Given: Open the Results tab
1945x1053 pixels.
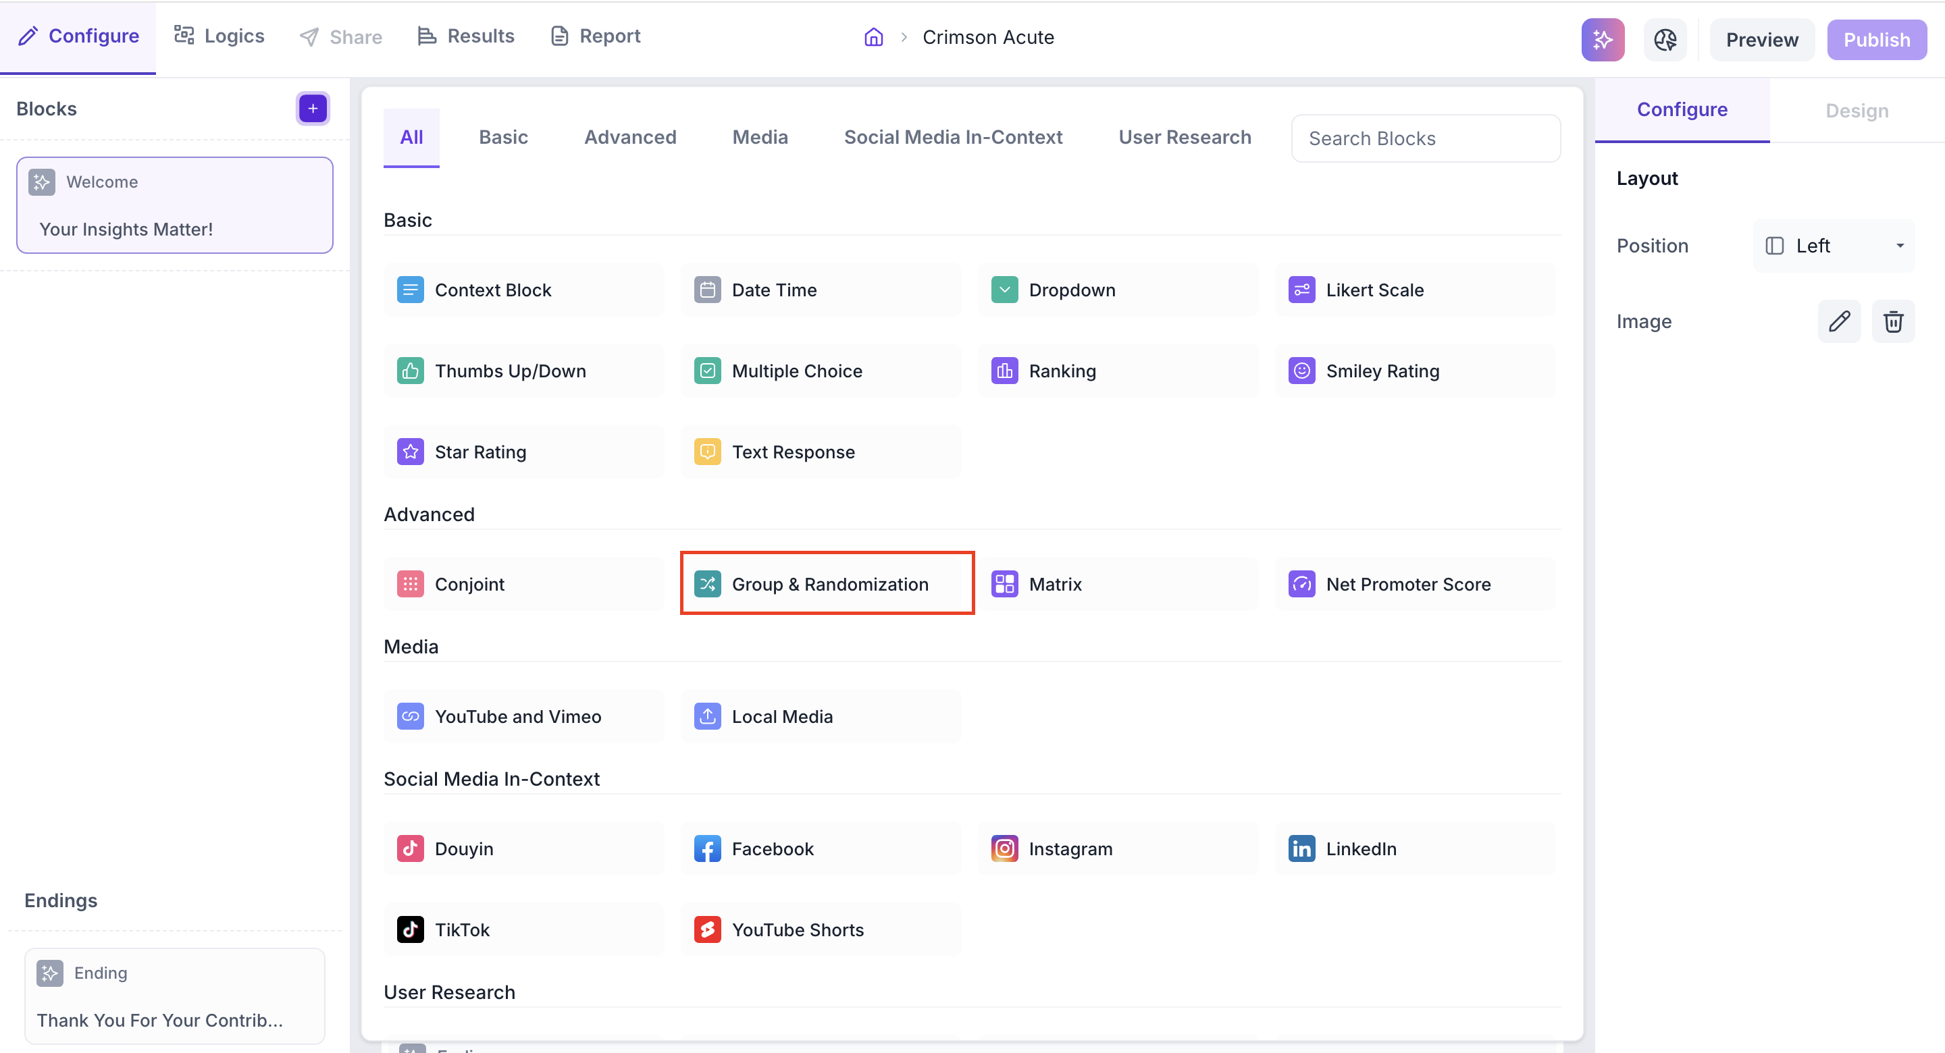Looking at the screenshot, I should tap(466, 36).
